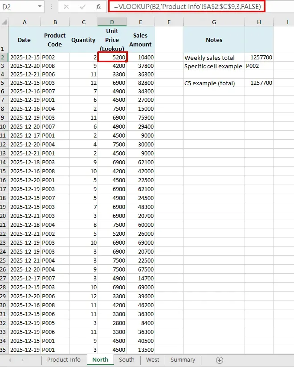Select the Notes header cell
This screenshot has height=367, width=294.
[x=214, y=40]
